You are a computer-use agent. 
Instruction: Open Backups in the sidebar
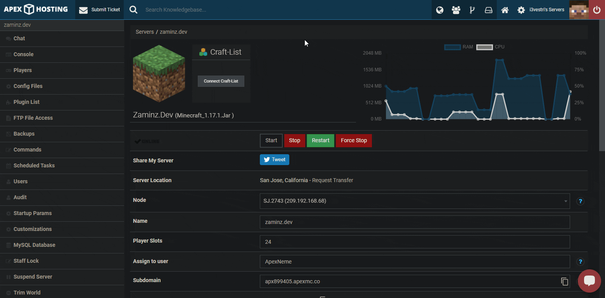click(x=62, y=134)
